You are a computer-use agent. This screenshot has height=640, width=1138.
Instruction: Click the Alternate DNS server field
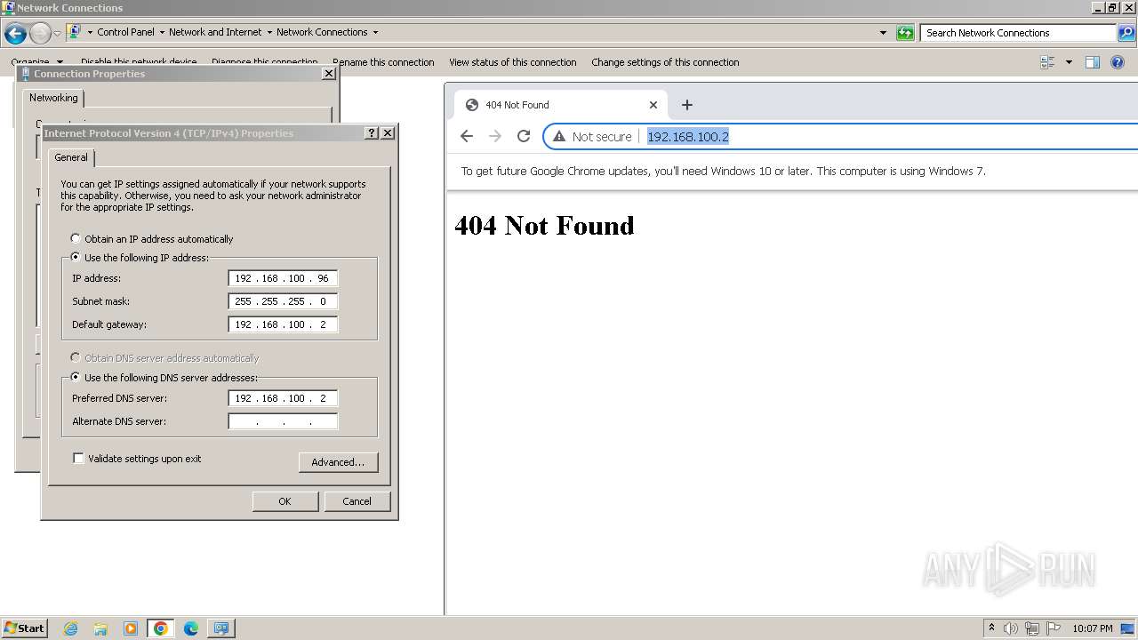pyautogui.click(x=283, y=421)
